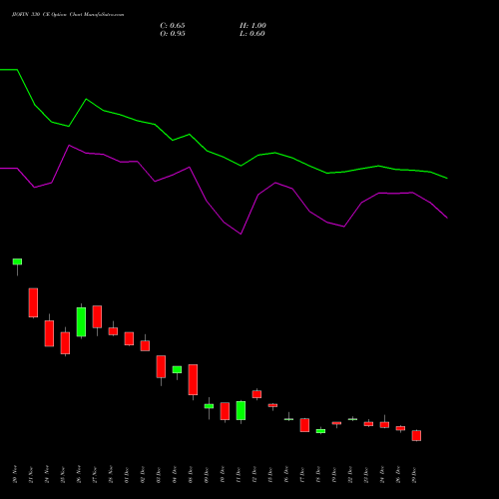This screenshot has height=499, width=499.
Task: Click the '26 Nov' date axis label
Action: tap(79, 474)
